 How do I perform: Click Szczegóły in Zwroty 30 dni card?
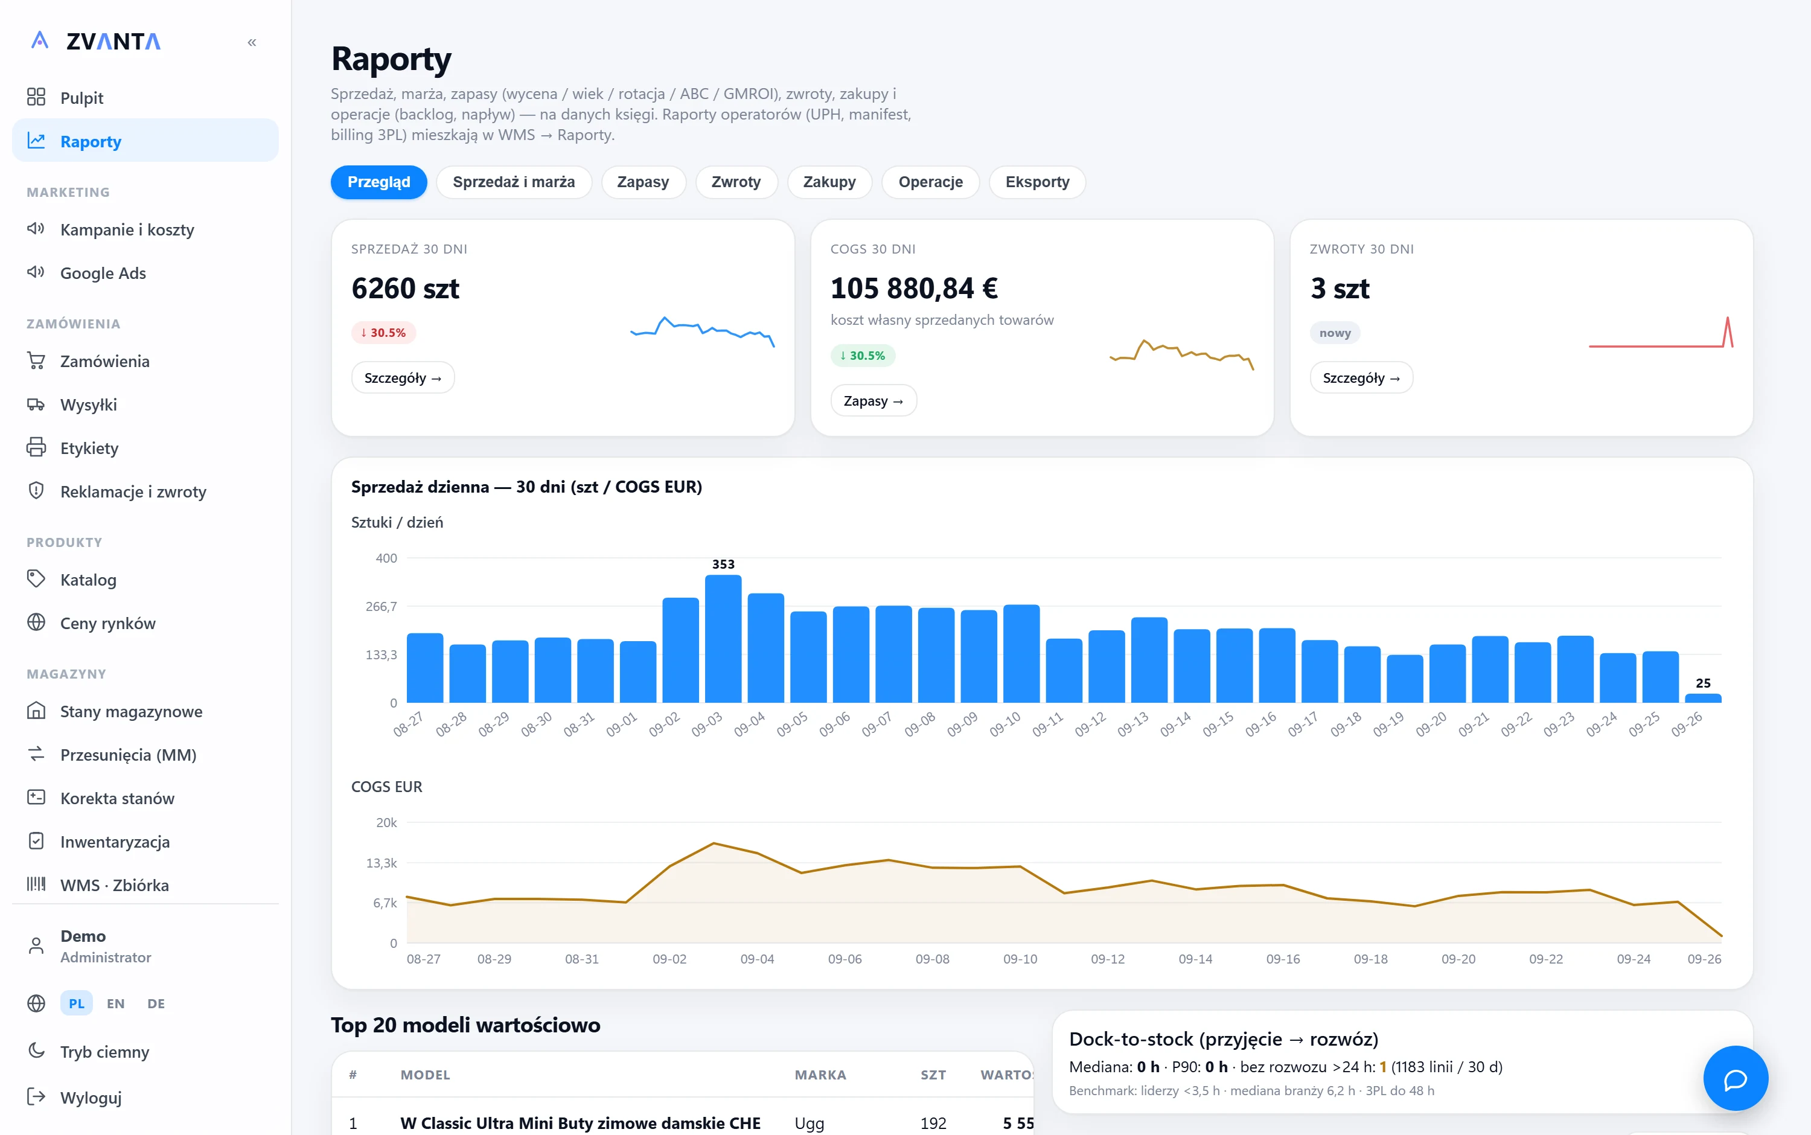coord(1361,377)
